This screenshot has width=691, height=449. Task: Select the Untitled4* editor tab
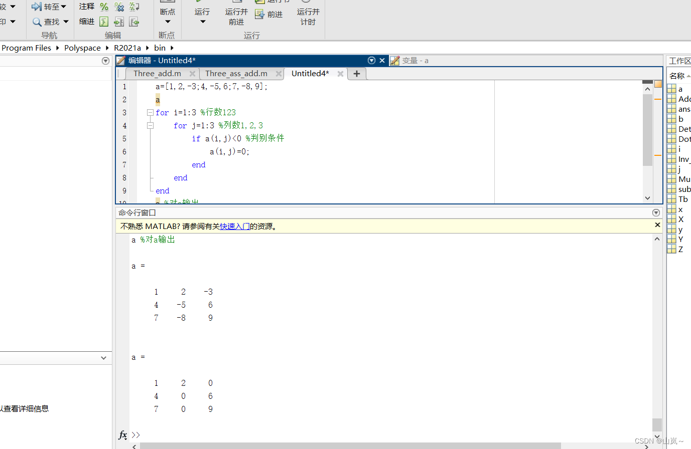(310, 74)
